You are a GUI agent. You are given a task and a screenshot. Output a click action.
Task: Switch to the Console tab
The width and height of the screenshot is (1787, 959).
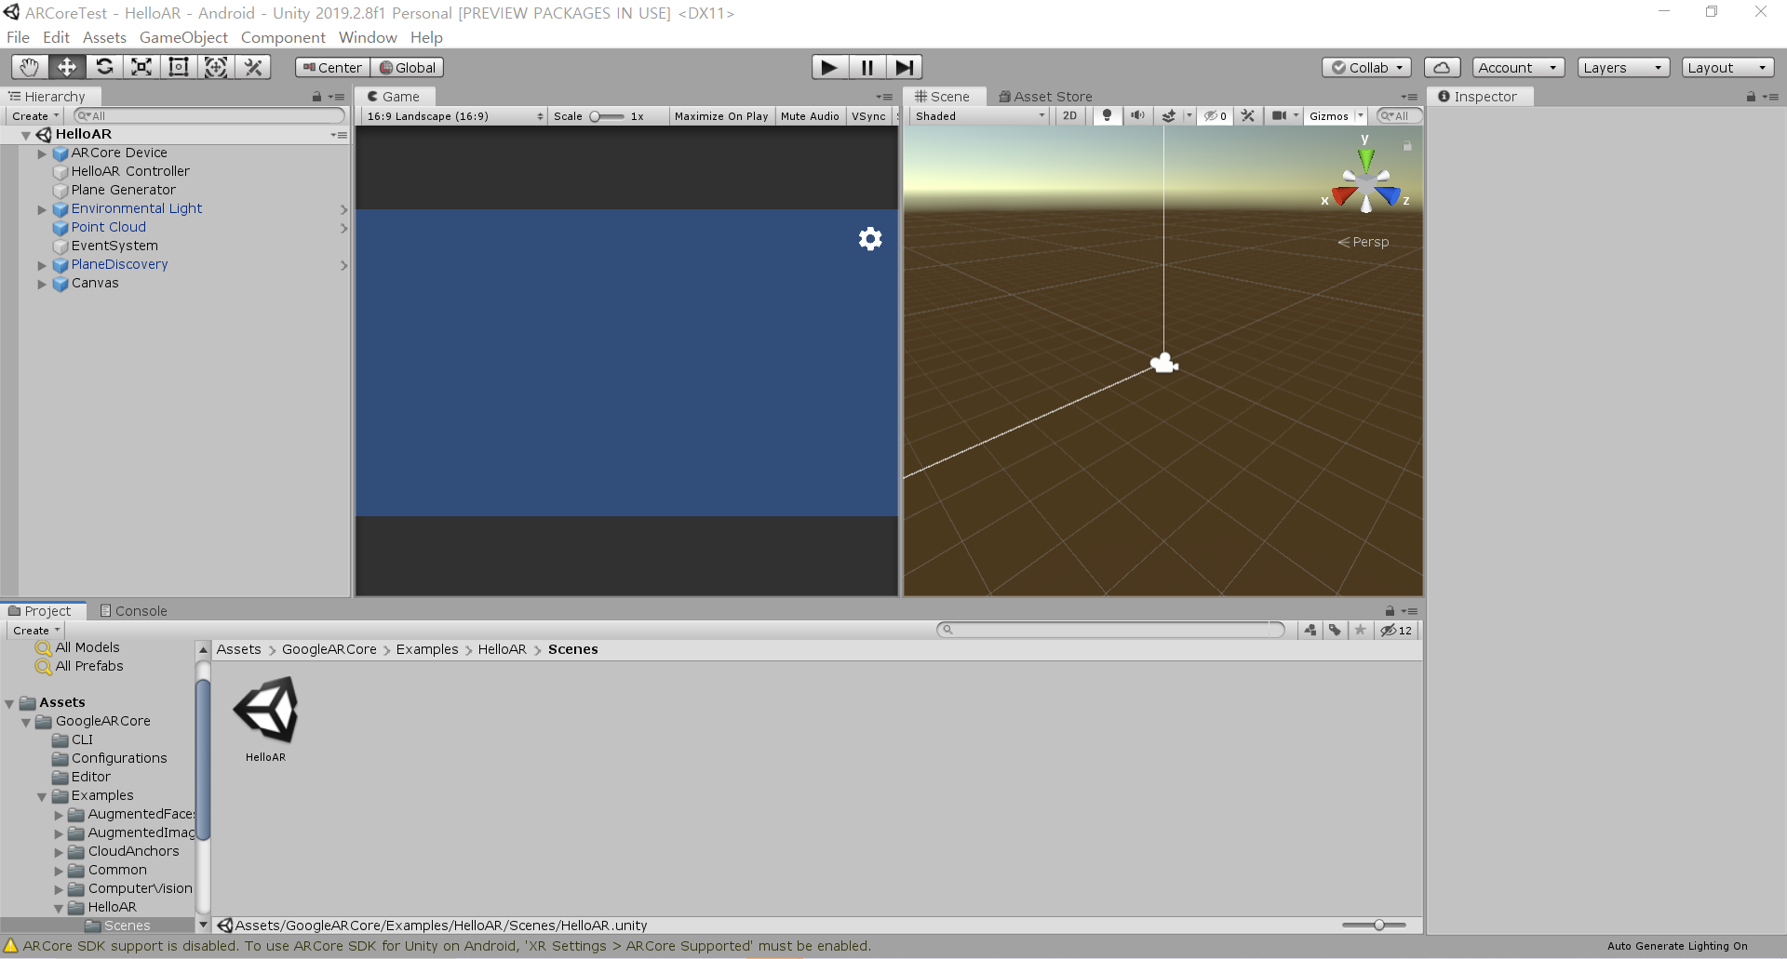tap(133, 611)
